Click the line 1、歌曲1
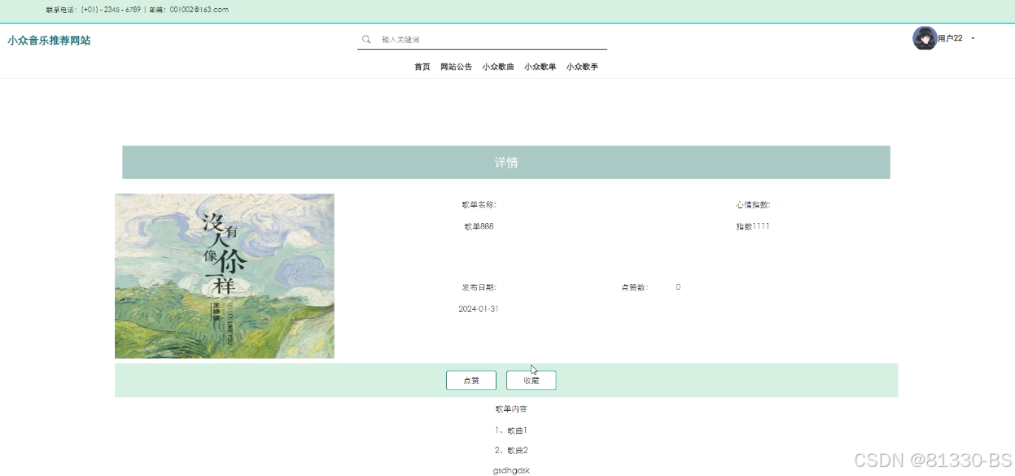This screenshot has height=476, width=1015. tap(511, 430)
